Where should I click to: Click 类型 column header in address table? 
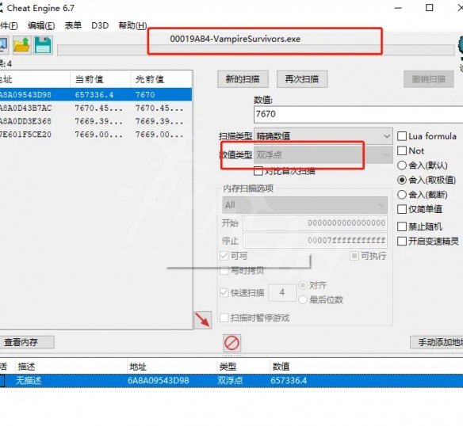243,367
